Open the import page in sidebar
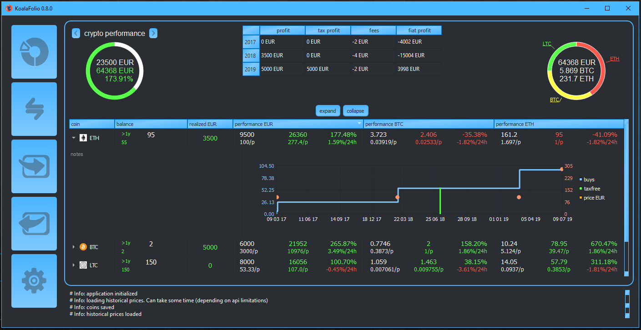The image size is (641, 330). (34, 166)
